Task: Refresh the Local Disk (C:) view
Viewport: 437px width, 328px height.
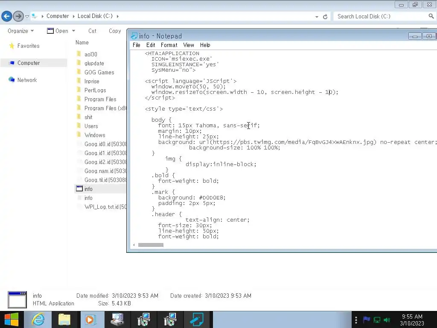Action: tap(325, 17)
